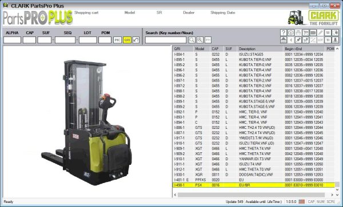The height and width of the screenshot is (207, 343).
Task: Click the back arrow toolbar icon
Action: click(x=291, y=40)
